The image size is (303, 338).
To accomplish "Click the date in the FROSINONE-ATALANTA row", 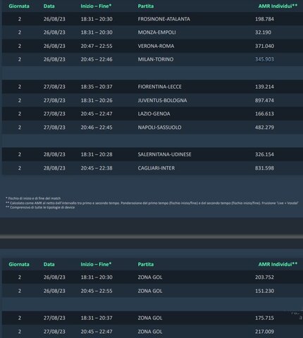I will click(54, 19).
